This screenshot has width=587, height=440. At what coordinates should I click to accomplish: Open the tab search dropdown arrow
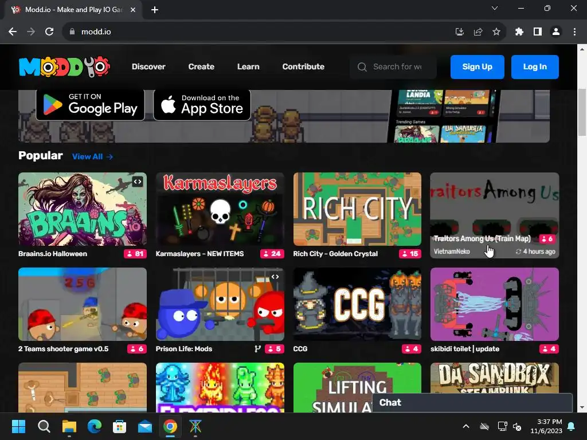pyautogui.click(x=495, y=8)
